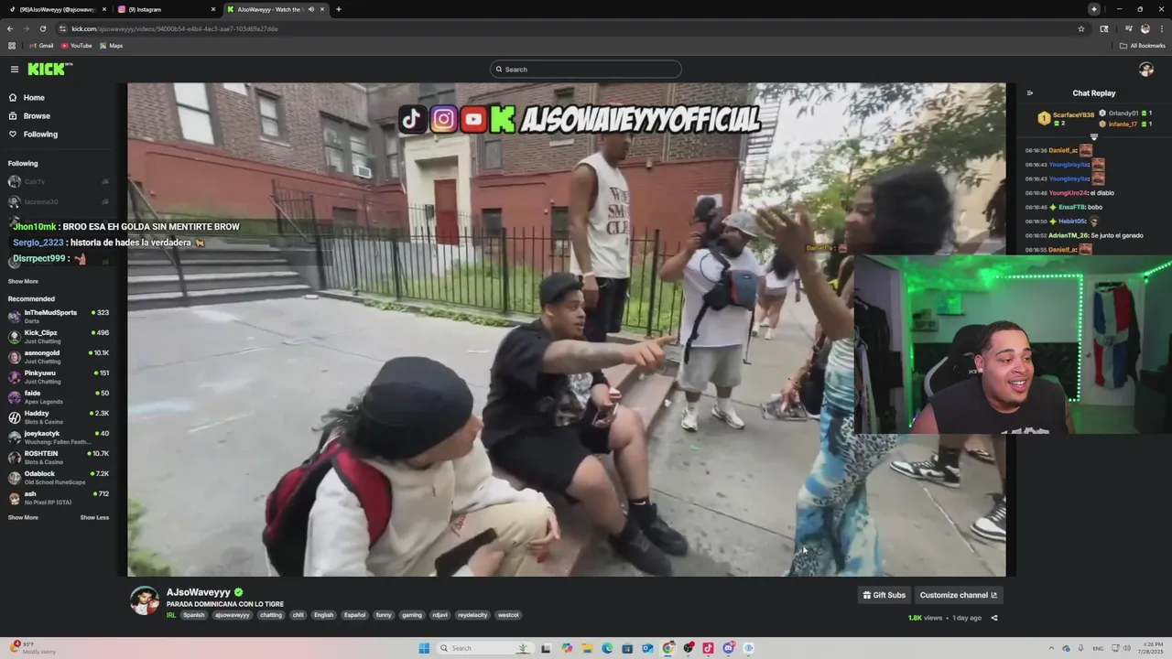Click Customize channel button
This screenshot has width=1172, height=659.
959,595
